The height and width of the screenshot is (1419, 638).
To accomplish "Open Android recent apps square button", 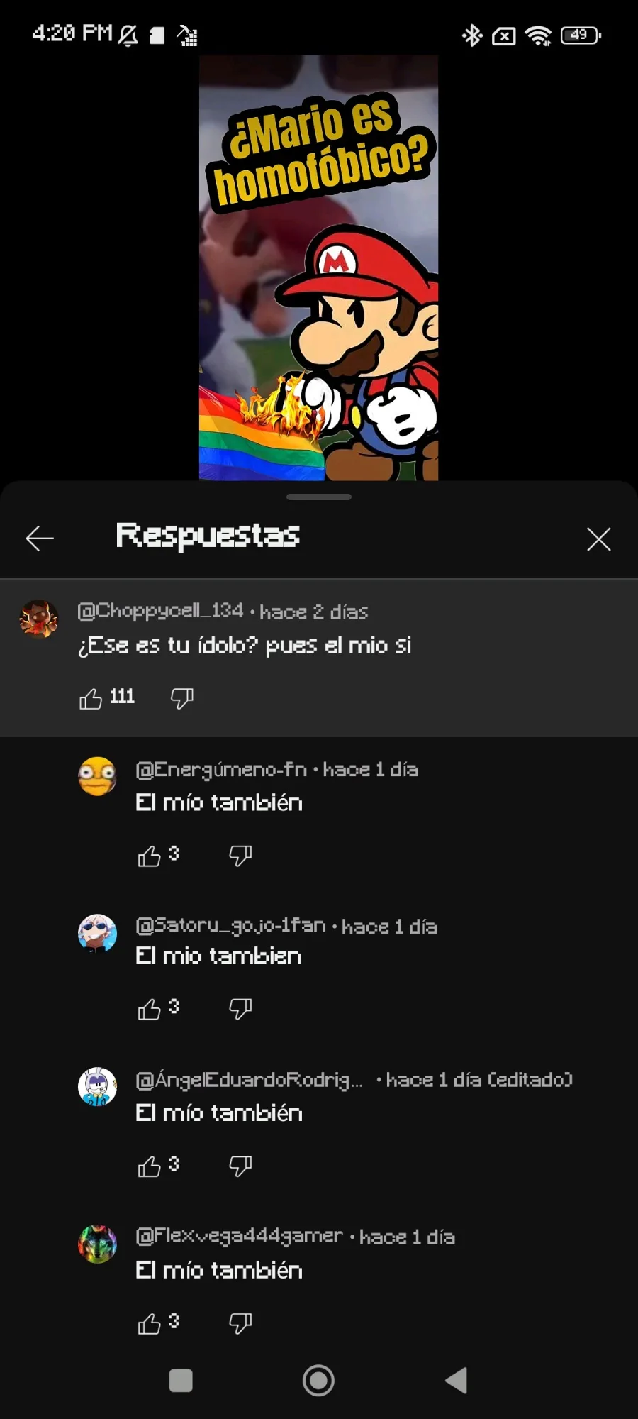I will 181,1381.
